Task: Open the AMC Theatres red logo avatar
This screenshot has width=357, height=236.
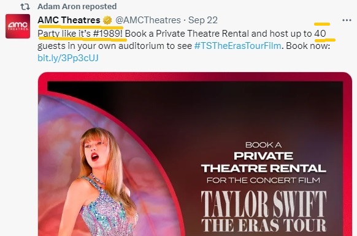Action: click(18, 26)
